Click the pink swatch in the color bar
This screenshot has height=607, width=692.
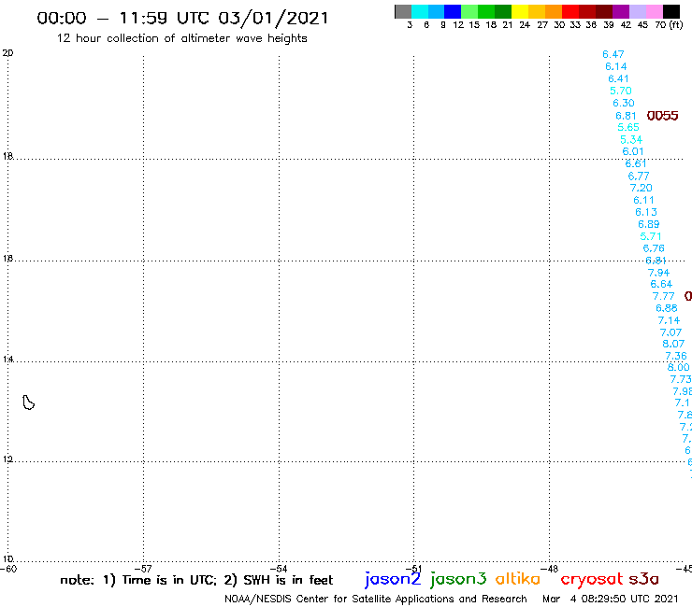pos(655,11)
